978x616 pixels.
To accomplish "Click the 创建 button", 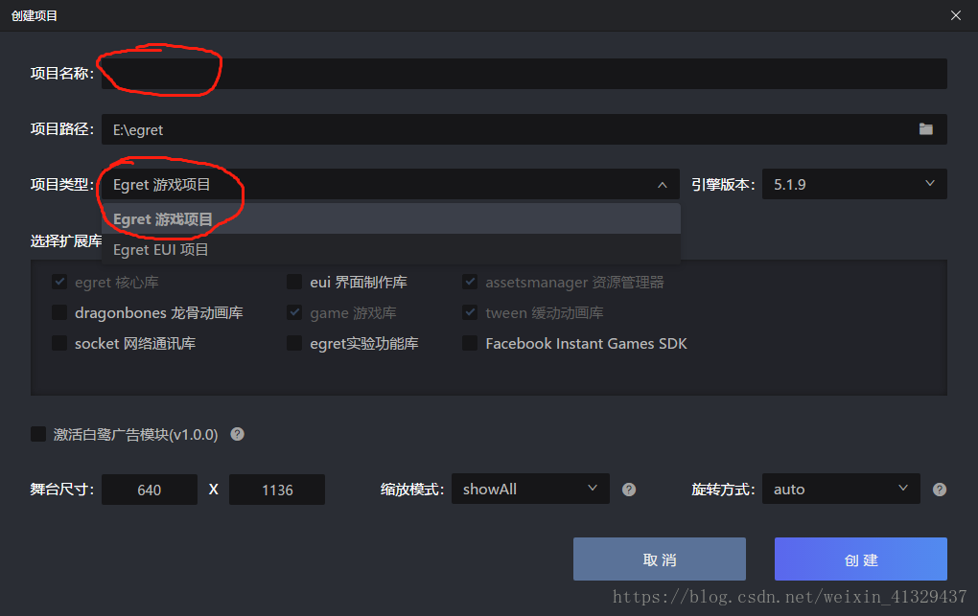I will point(861,559).
